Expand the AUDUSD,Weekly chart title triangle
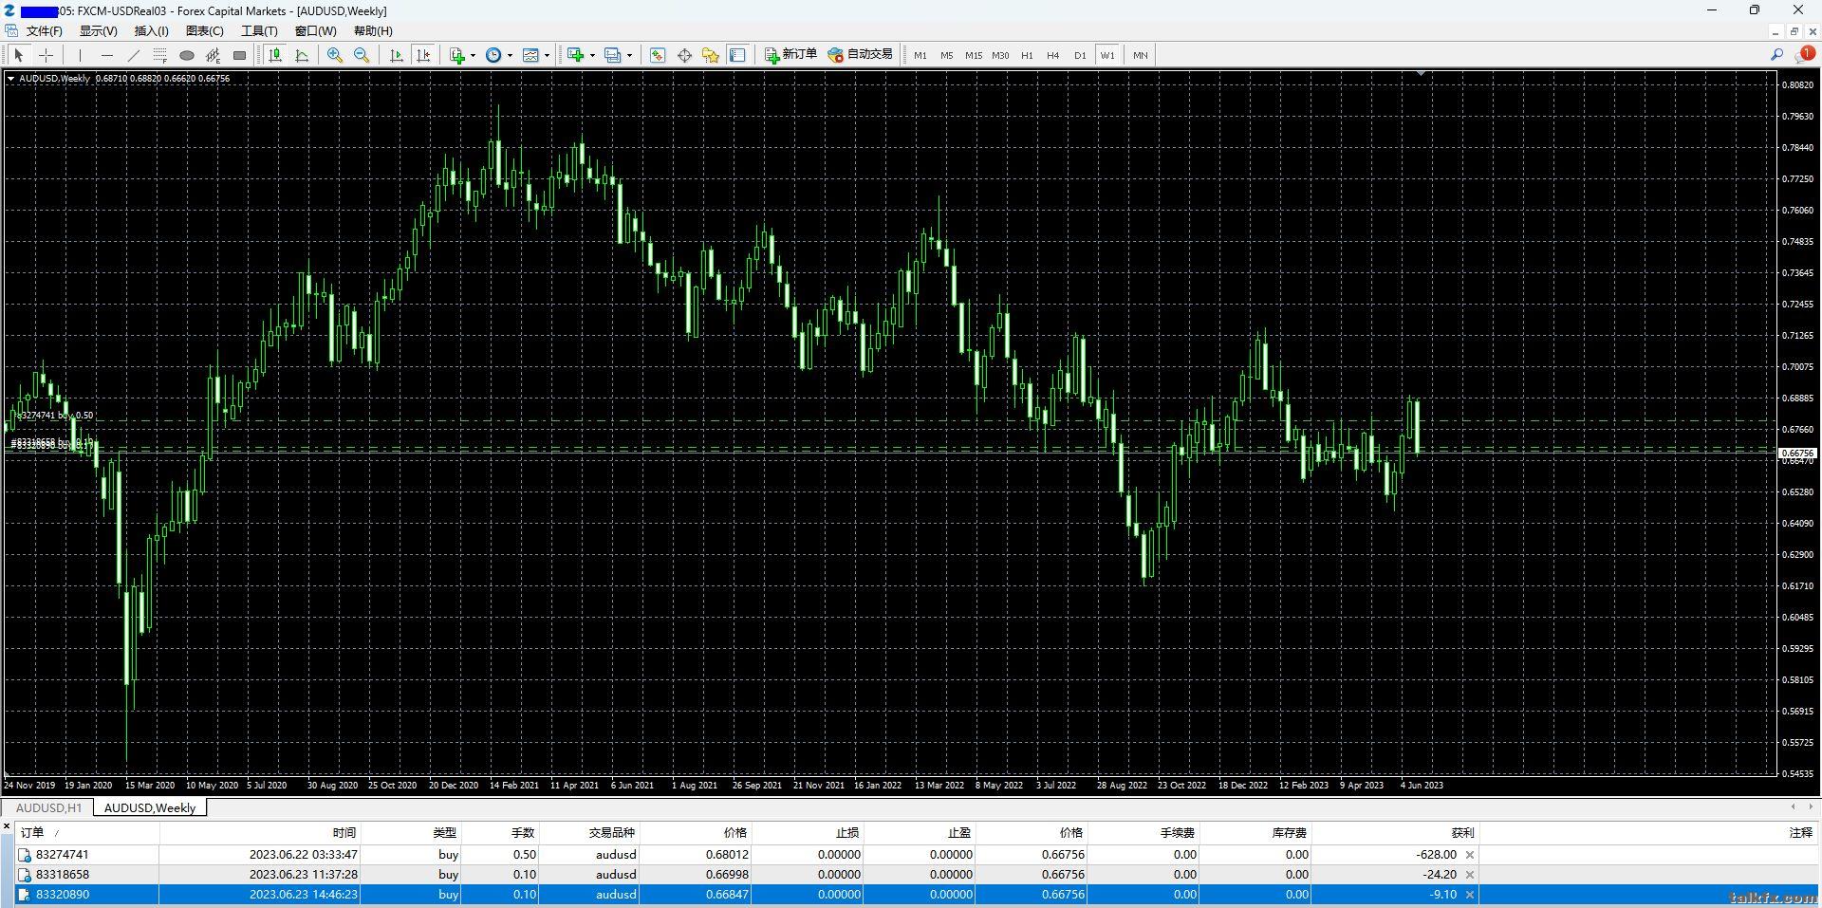Screen dimensions: 1822x908 tap(10, 79)
